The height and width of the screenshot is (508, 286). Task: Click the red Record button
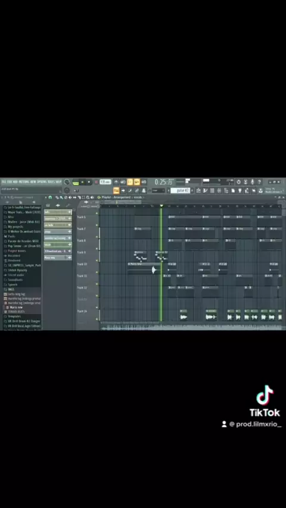(96, 182)
